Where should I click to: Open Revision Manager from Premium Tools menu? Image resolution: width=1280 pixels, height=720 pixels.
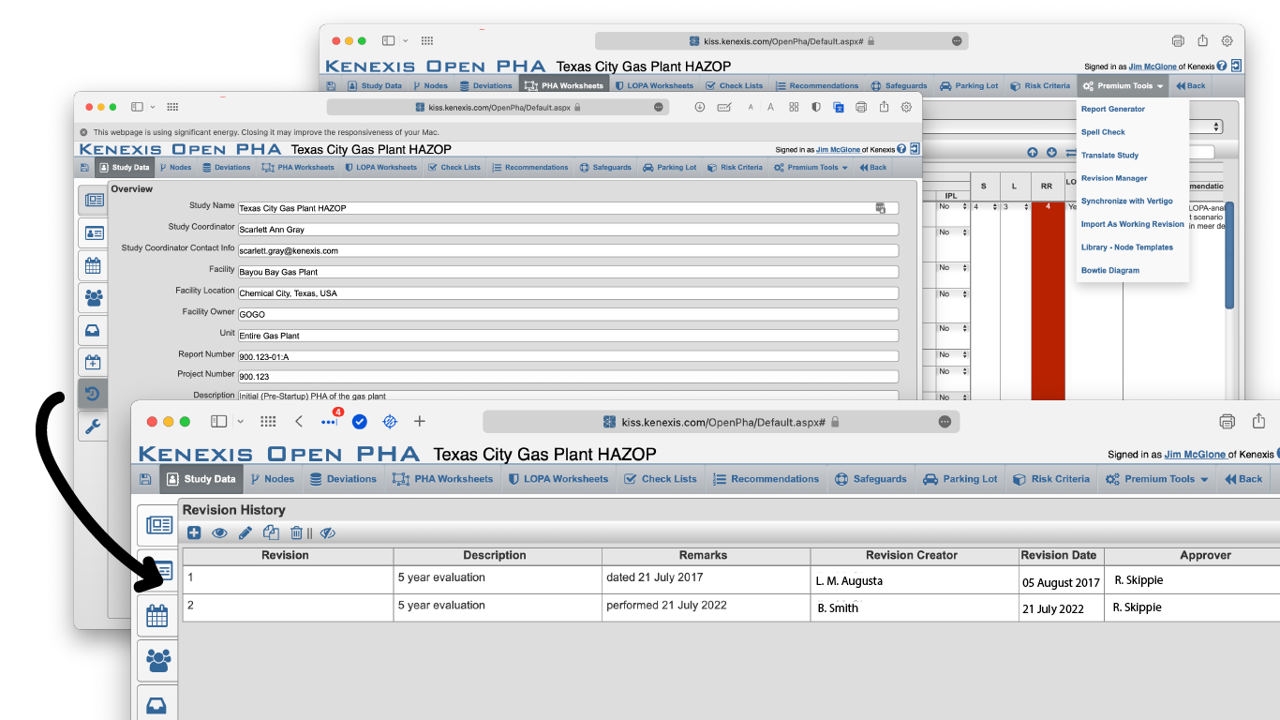[x=1114, y=178]
